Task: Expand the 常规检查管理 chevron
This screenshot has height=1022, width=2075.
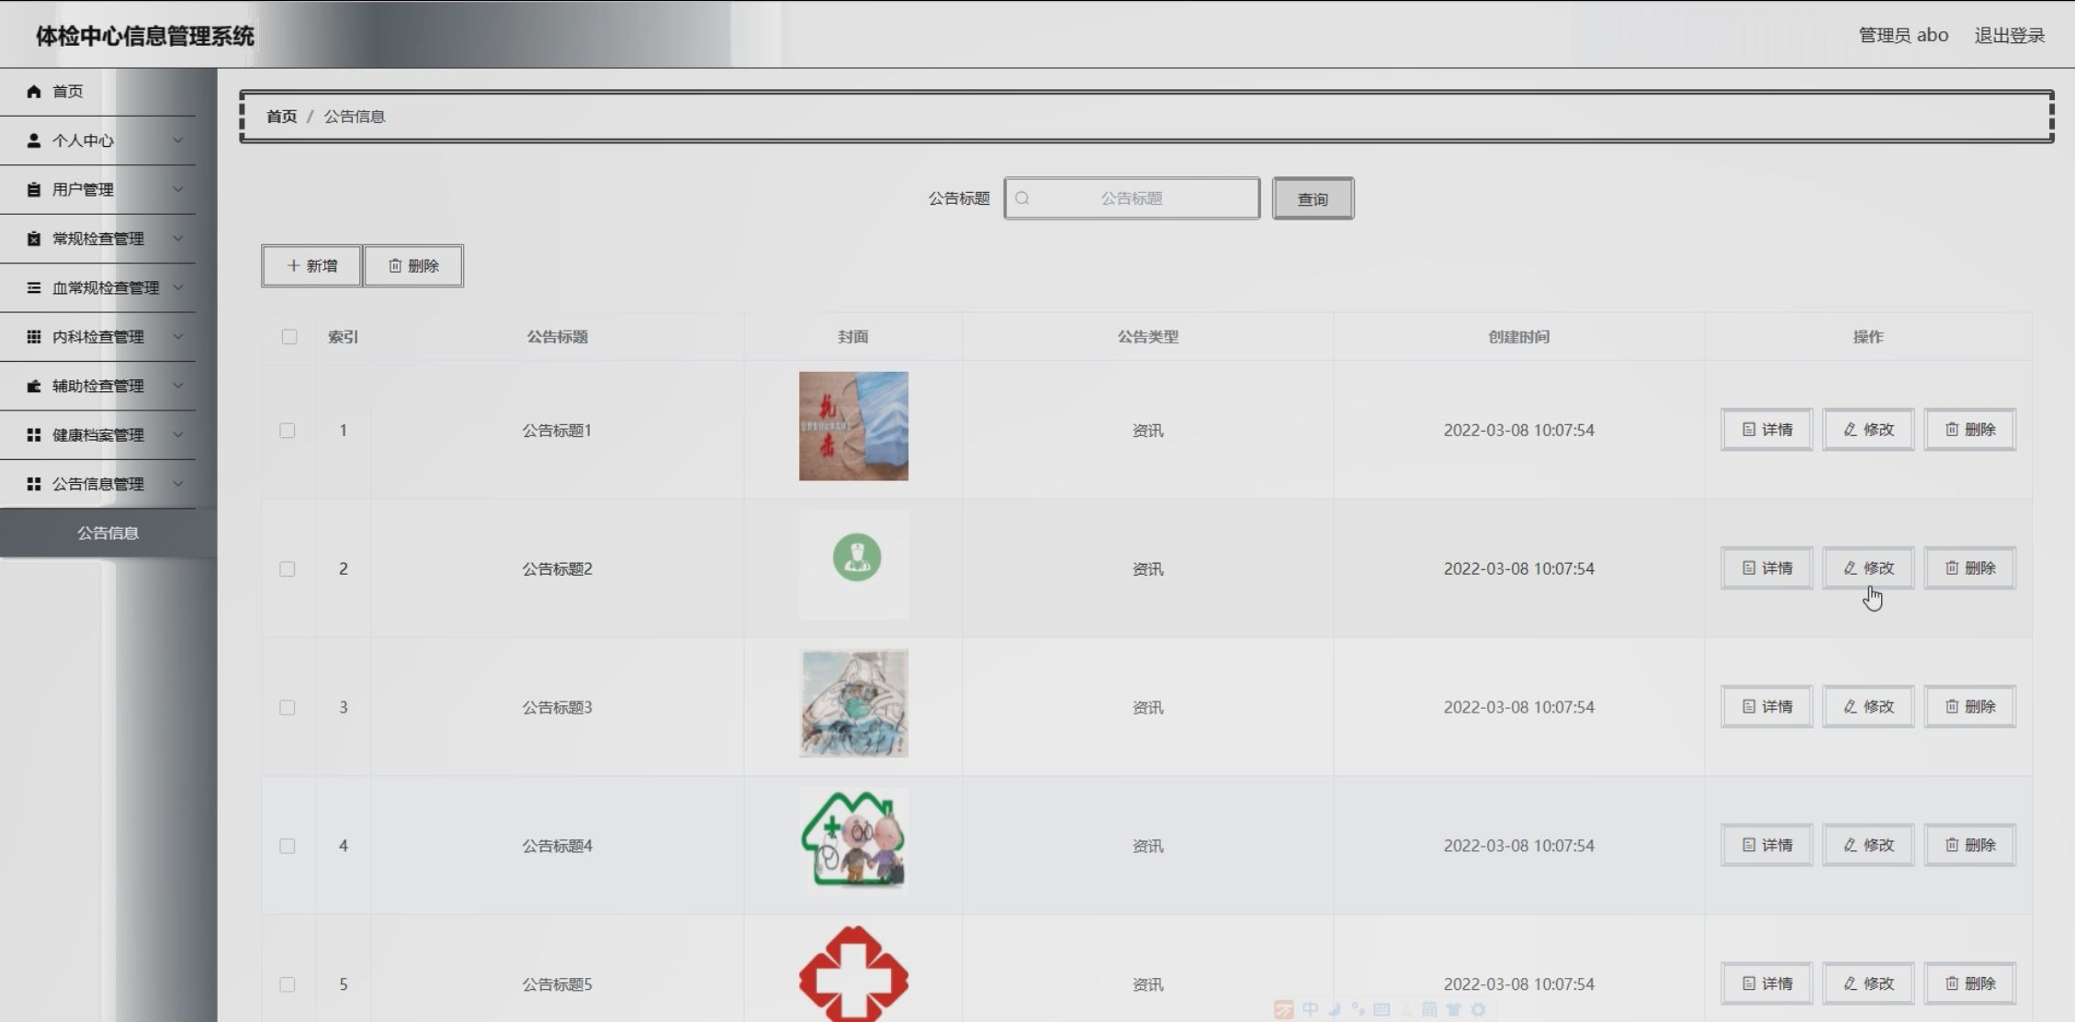Action: (178, 239)
